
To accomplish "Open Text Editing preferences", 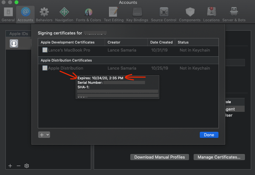I will pos(114,14).
